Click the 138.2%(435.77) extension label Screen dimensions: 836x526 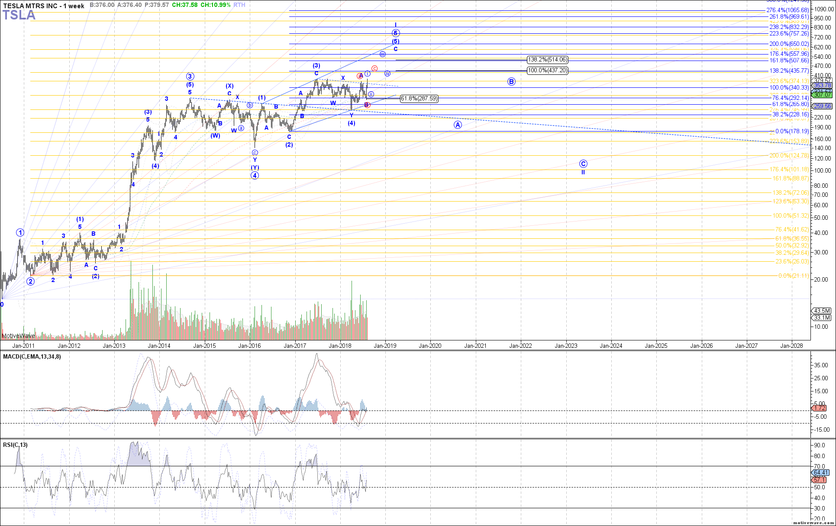[x=789, y=71]
